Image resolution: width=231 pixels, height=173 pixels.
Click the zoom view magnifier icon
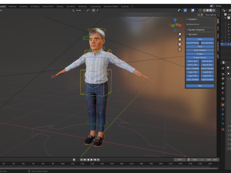180,34
